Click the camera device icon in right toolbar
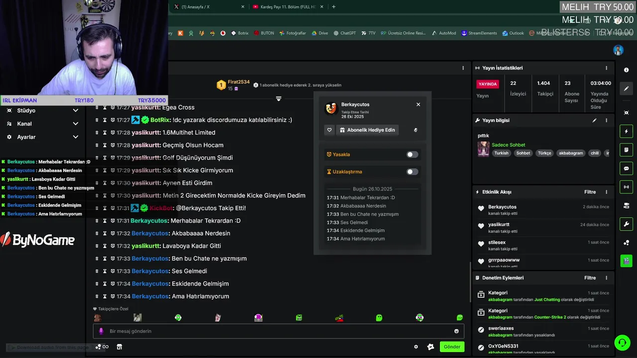The width and height of the screenshot is (637, 358). point(627,205)
